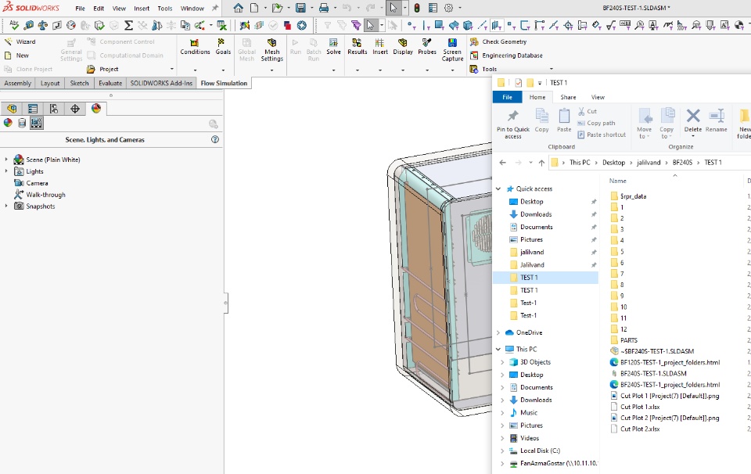Select Cut Plot 1.xlsx file
This screenshot has height=474, width=751.
pos(640,407)
